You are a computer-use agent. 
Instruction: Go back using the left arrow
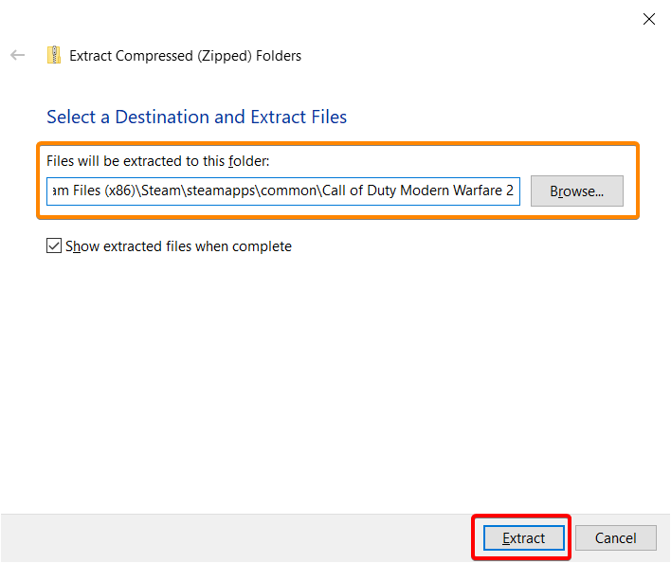tap(18, 55)
